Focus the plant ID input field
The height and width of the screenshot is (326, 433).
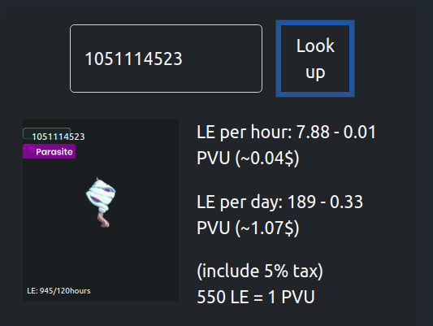click(x=166, y=59)
